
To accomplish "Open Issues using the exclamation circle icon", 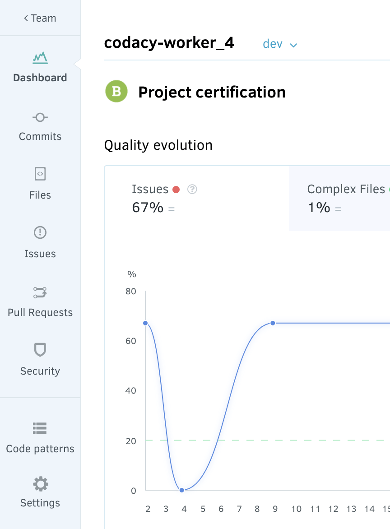I will (x=40, y=232).
